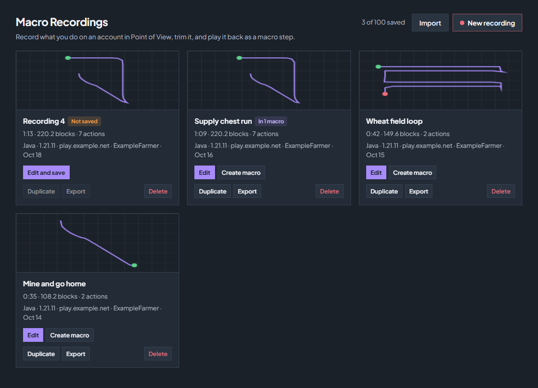The image size is (538, 388).
Task: Click '1:13 · 220.2 blocks · 7 actions' stats
Action: pyautogui.click(x=64, y=134)
